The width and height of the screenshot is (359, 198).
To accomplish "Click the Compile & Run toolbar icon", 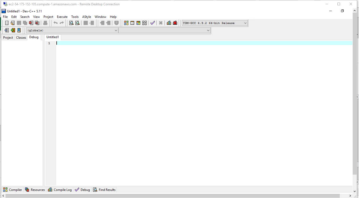I will click(138, 23).
